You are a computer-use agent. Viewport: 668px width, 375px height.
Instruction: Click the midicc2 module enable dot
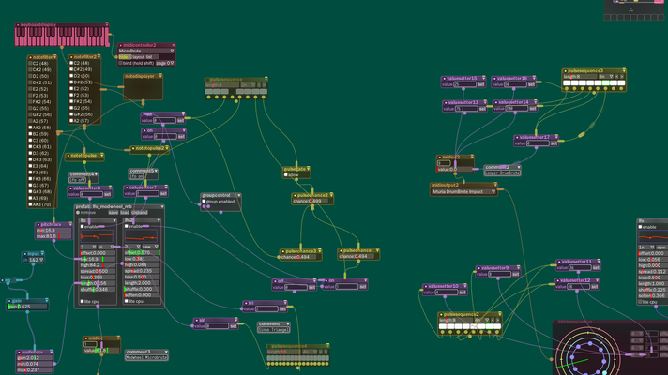coord(439,157)
